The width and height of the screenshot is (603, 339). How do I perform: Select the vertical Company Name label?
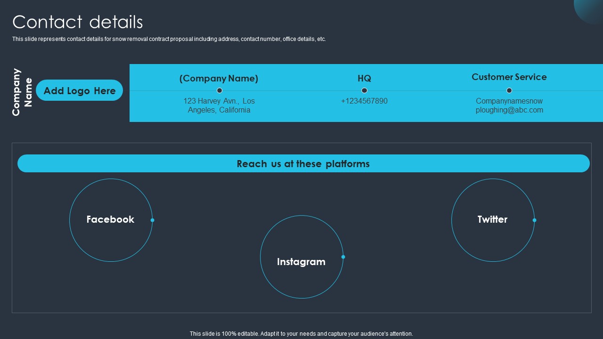pyautogui.click(x=22, y=92)
